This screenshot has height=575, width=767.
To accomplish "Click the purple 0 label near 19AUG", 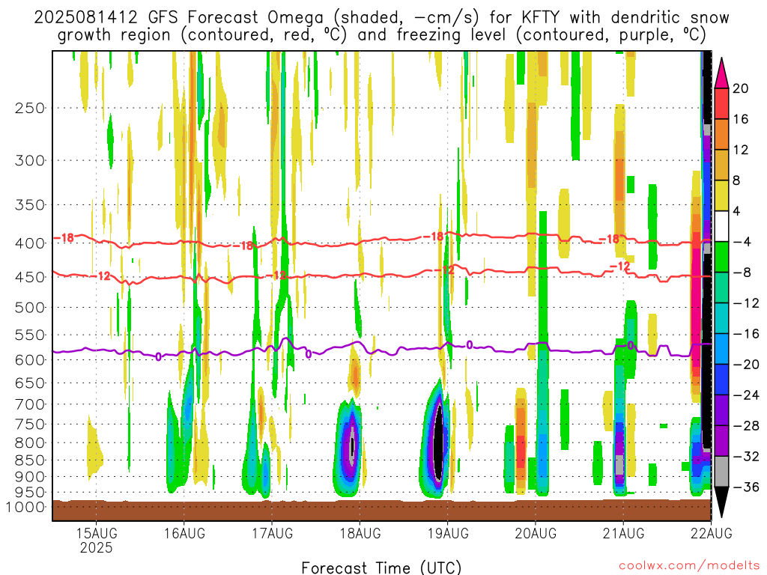I will tap(469, 345).
